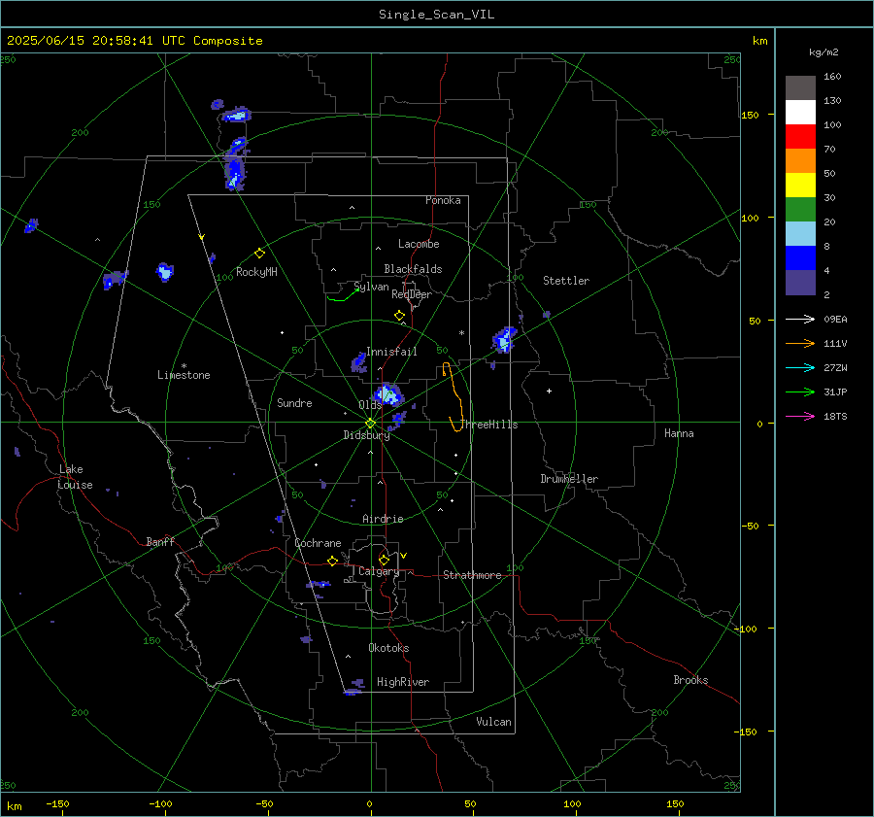Click the Sylvan town label

pyautogui.click(x=371, y=288)
